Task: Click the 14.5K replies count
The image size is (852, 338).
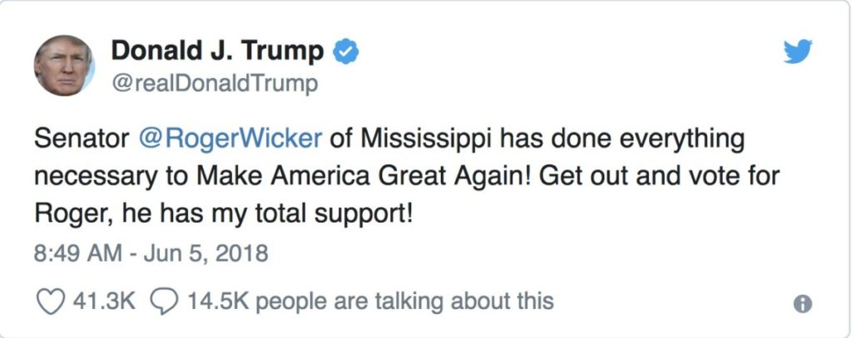Action: [219, 301]
